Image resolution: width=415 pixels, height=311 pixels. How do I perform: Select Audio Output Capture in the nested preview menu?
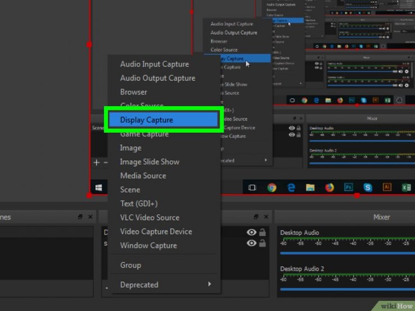234,33
